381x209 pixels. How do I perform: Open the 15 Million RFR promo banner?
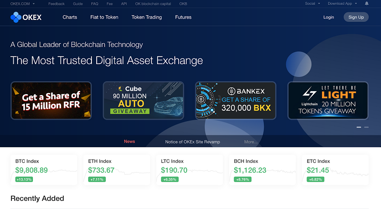pyautogui.click(x=51, y=100)
